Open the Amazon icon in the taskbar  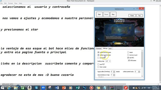29,88
